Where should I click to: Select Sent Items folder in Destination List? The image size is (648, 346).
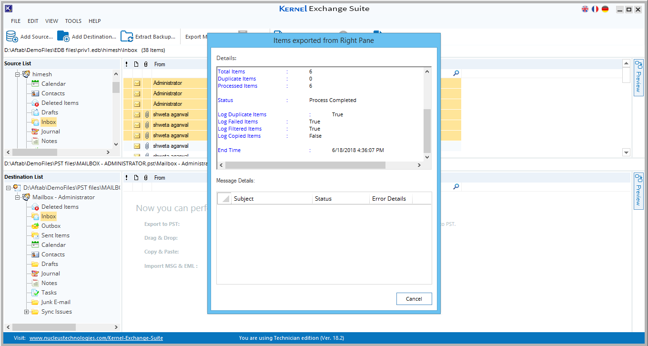click(55, 235)
